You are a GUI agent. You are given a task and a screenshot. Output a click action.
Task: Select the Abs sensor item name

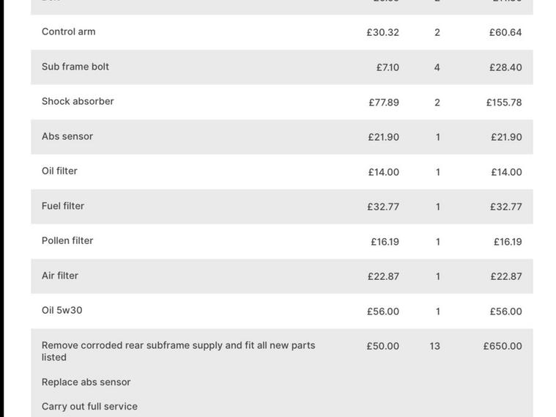coord(67,136)
